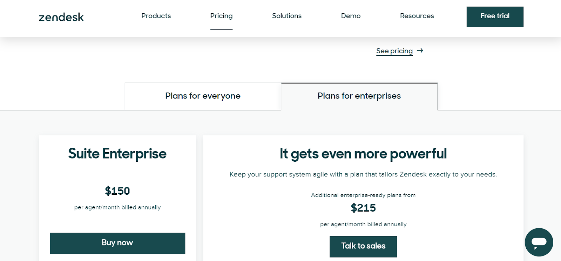Buy now the Suite Enterprise plan

pos(117,243)
